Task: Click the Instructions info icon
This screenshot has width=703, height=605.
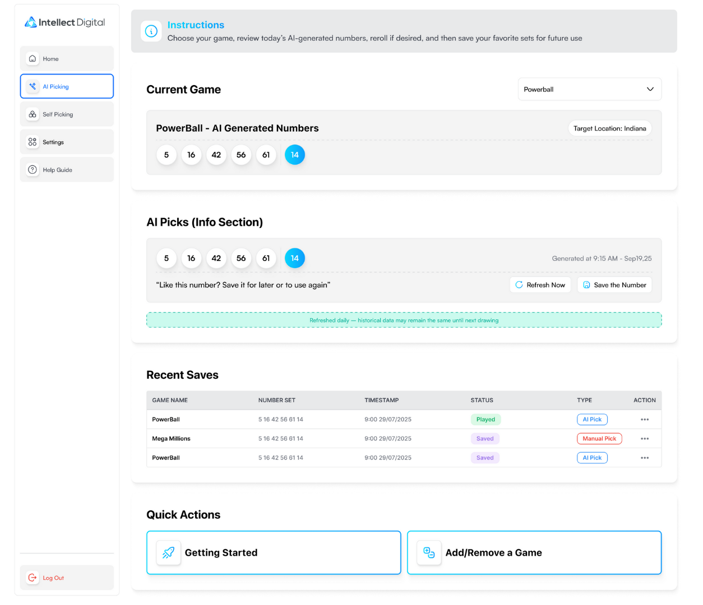Action: 151,31
